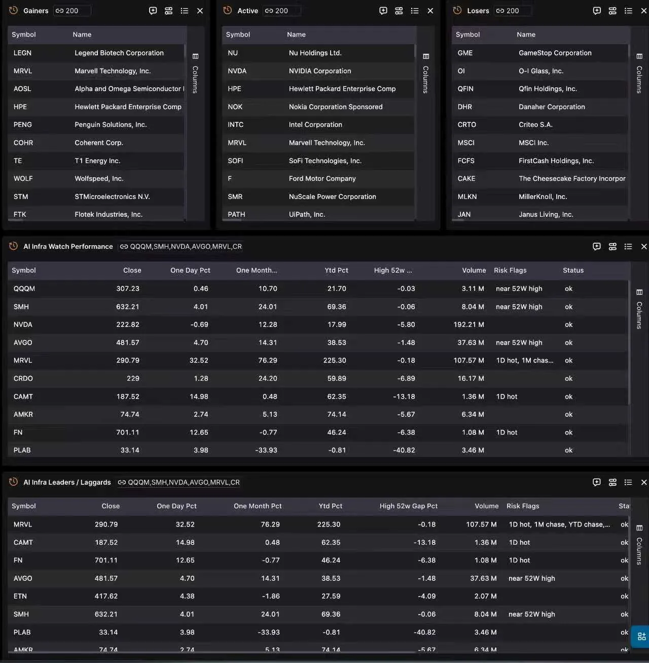
Task: Click CAMT volume 1.36 M in Leaders / Laggards
Action: 486,543
